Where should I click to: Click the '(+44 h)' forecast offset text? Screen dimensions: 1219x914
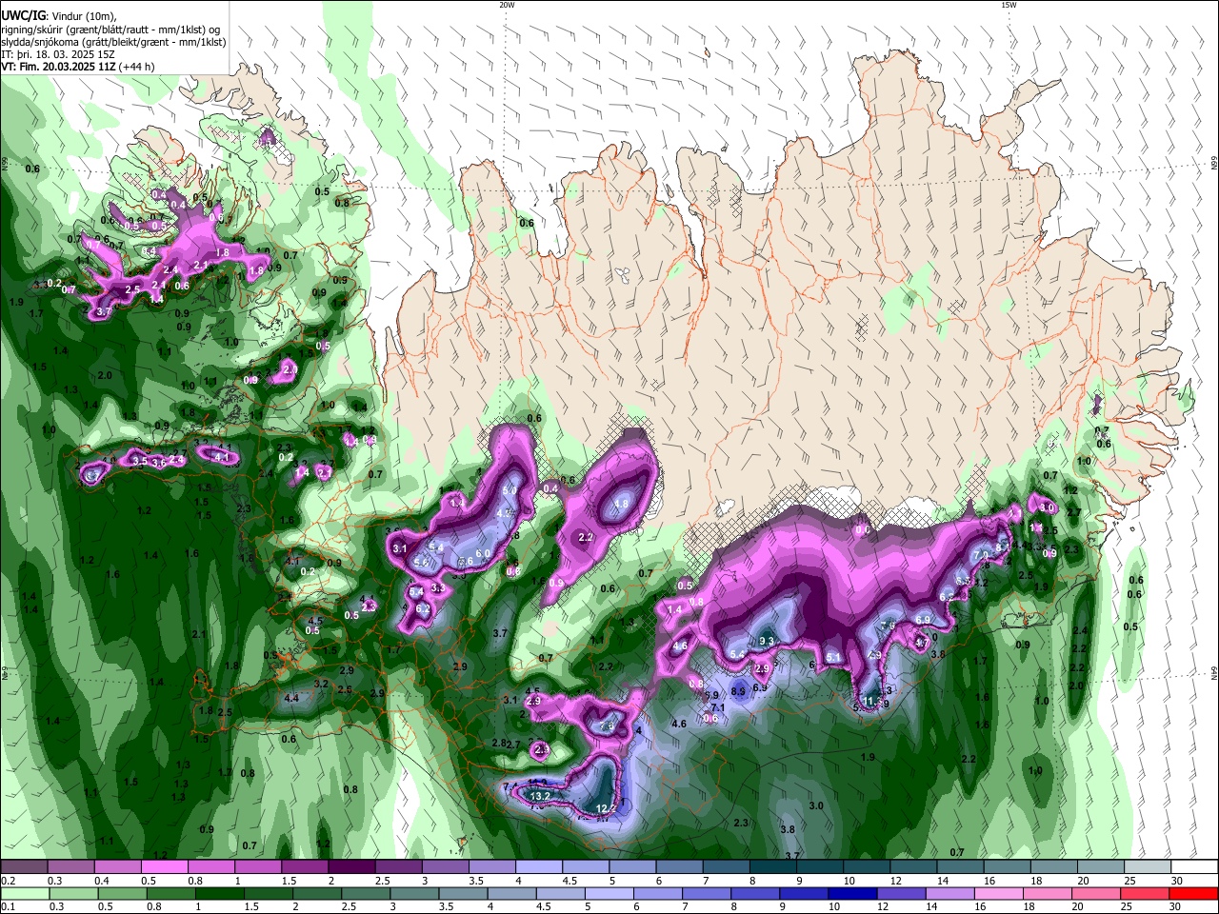point(137,67)
